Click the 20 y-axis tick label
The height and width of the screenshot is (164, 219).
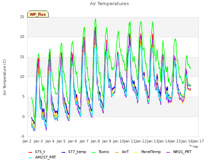coord(22,37)
